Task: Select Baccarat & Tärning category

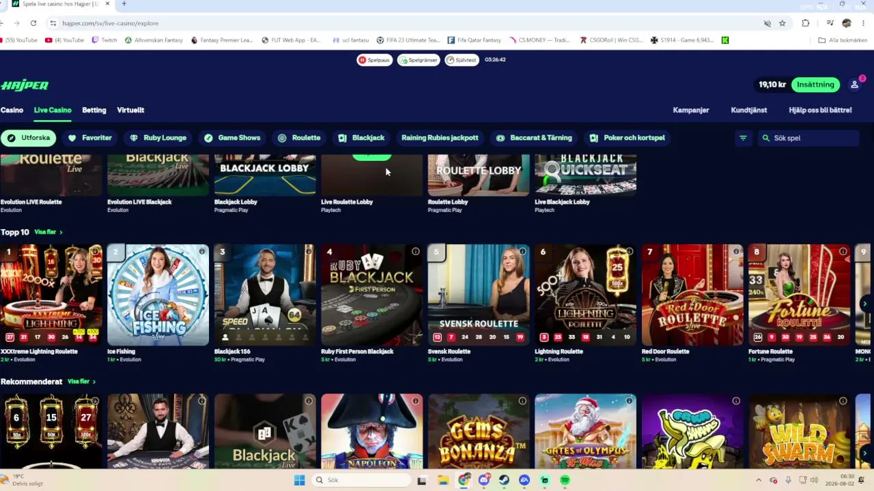Action: 534,138
